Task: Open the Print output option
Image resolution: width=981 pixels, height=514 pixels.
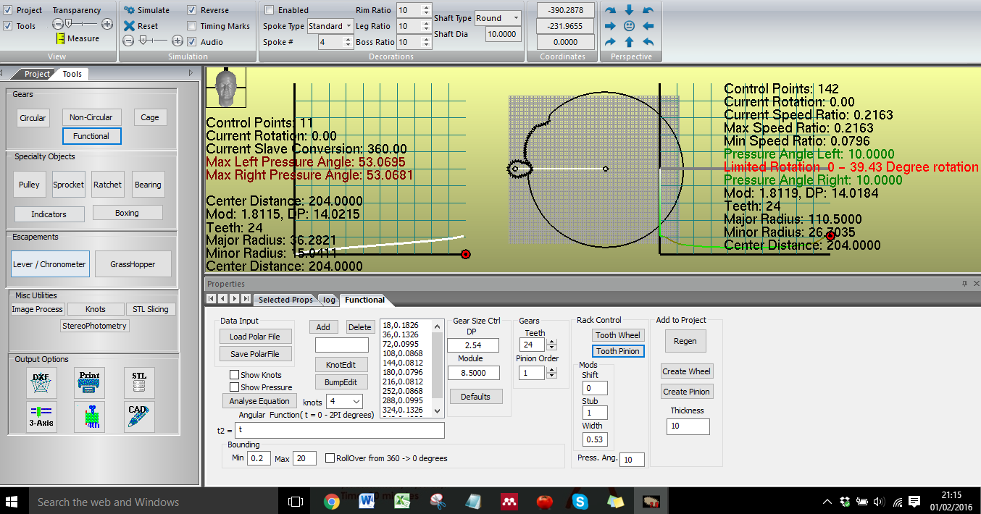Action: pos(89,383)
